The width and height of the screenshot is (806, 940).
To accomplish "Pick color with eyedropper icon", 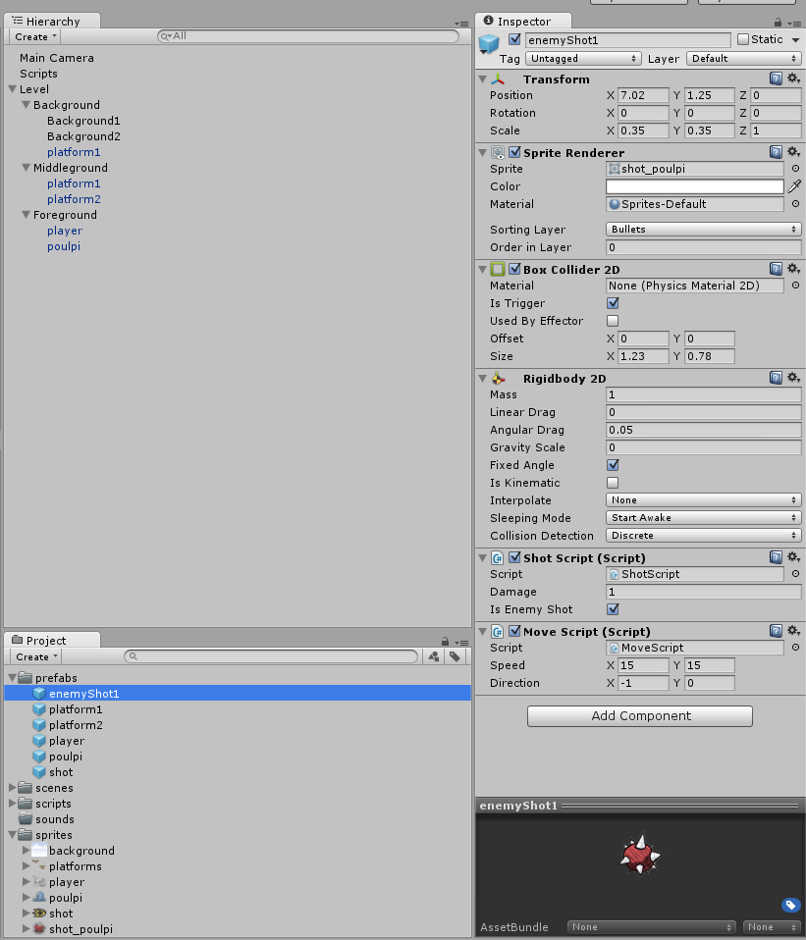I will point(794,186).
